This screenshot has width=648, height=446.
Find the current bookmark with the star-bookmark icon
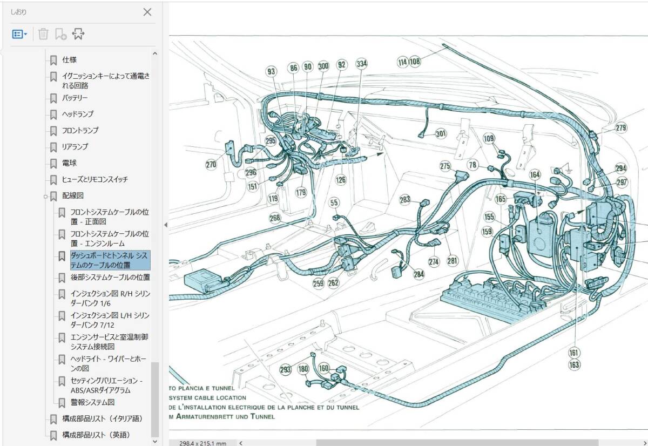coord(78,34)
